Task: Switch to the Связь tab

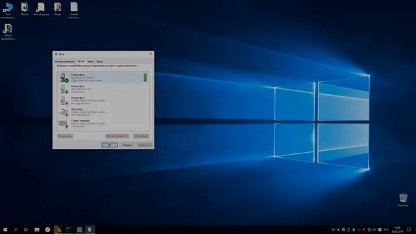Action: tap(99, 61)
